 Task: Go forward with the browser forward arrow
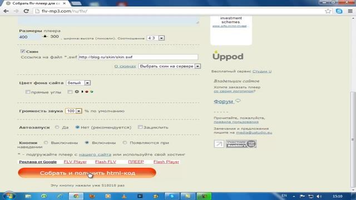(16, 11)
